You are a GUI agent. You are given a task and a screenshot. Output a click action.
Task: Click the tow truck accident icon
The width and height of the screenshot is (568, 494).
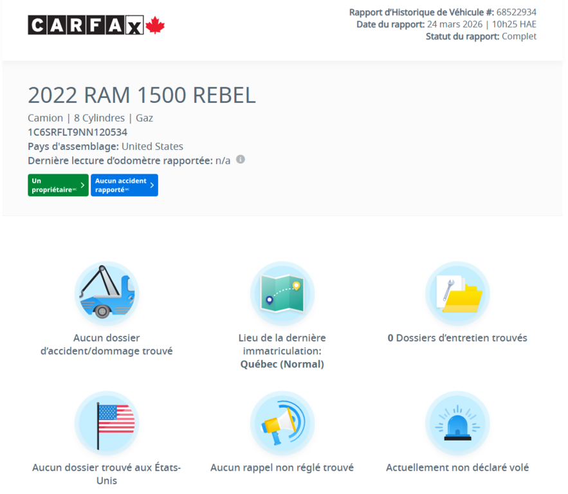coord(107,293)
